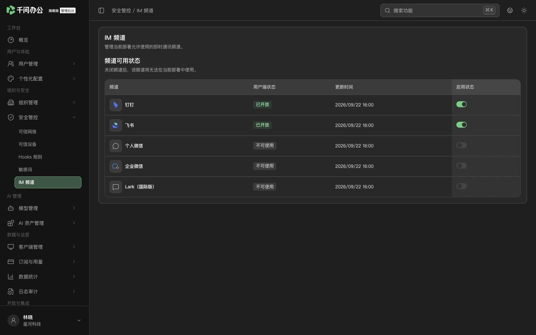Click the Lark（国际版）message icon
Image resolution: width=536 pixels, height=335 pixels.
click(x=116, y=187)
